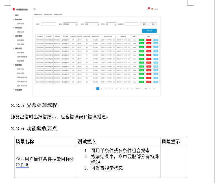The height and width of the screenshot is (183, 218).
Task: Click red 暂停 button in first table row
Action: 149,40
